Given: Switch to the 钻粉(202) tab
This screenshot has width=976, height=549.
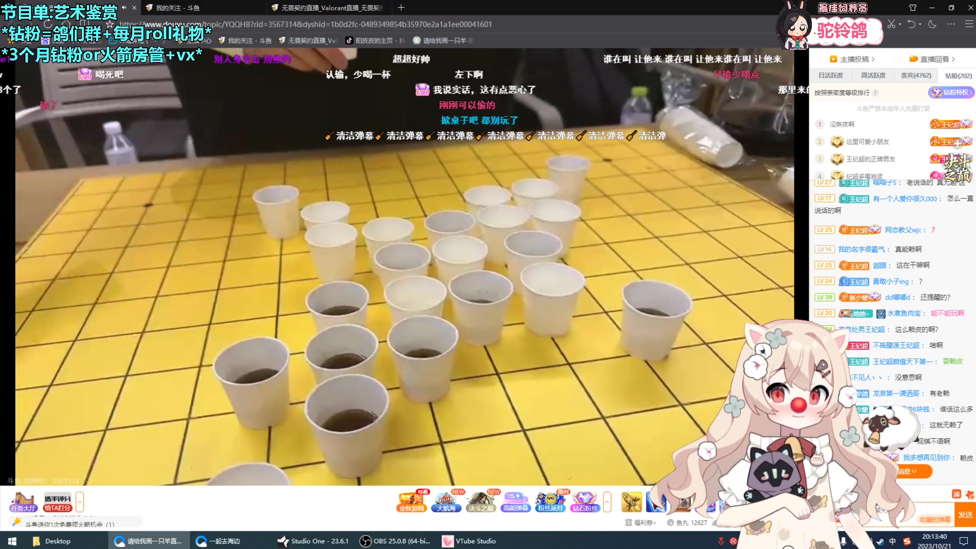Looking at the screenshot, I should click(x=958, y=75).
